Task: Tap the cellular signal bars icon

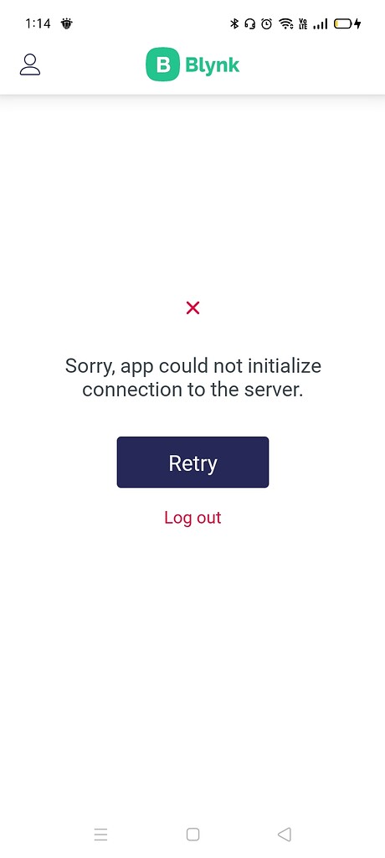Action: click(320, 23)
